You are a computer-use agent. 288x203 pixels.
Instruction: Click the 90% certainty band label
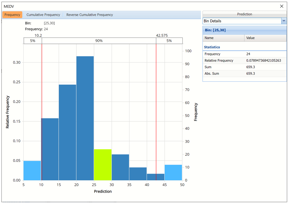[x=99, y=41]
